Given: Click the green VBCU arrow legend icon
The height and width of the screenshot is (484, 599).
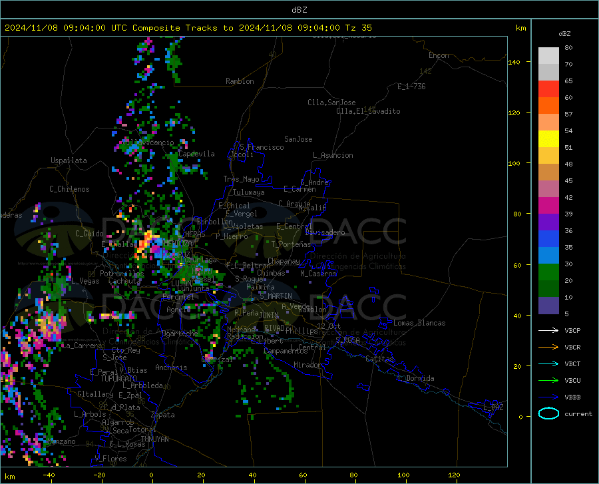Looking at the screenshot, I should (x=548, y=380).
